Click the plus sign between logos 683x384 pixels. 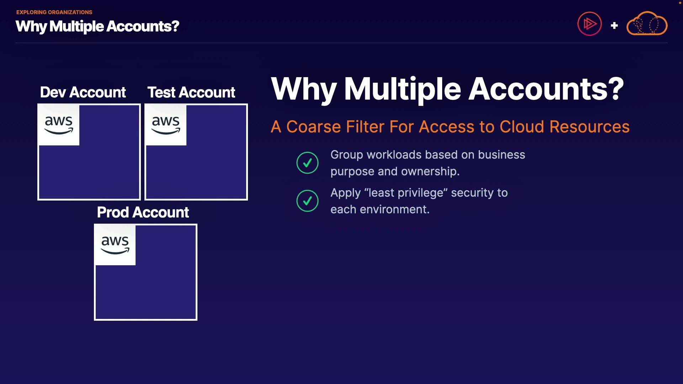click(x=614, y=26)
